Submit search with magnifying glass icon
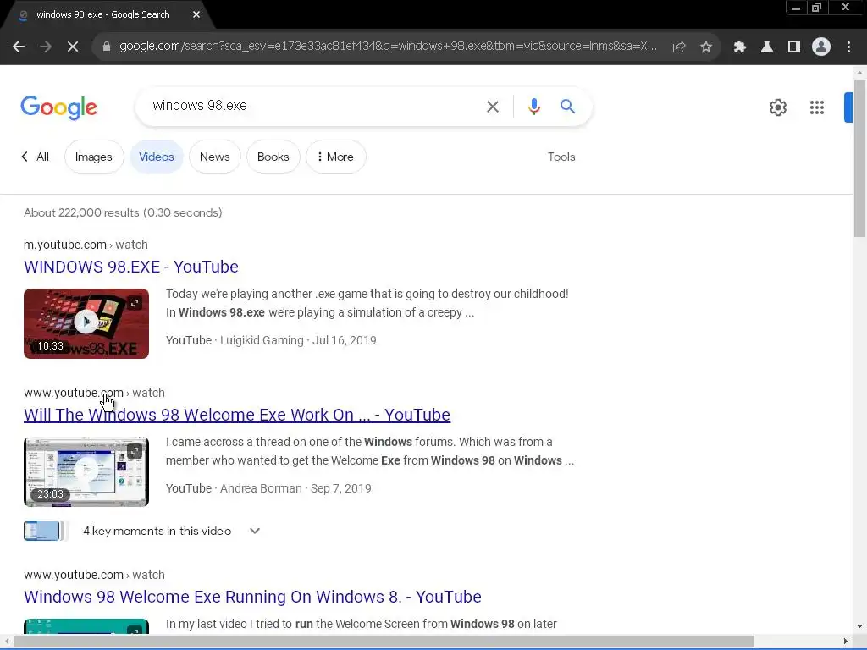Viewport: 867px width, 650px height. [x=567, y=106]
